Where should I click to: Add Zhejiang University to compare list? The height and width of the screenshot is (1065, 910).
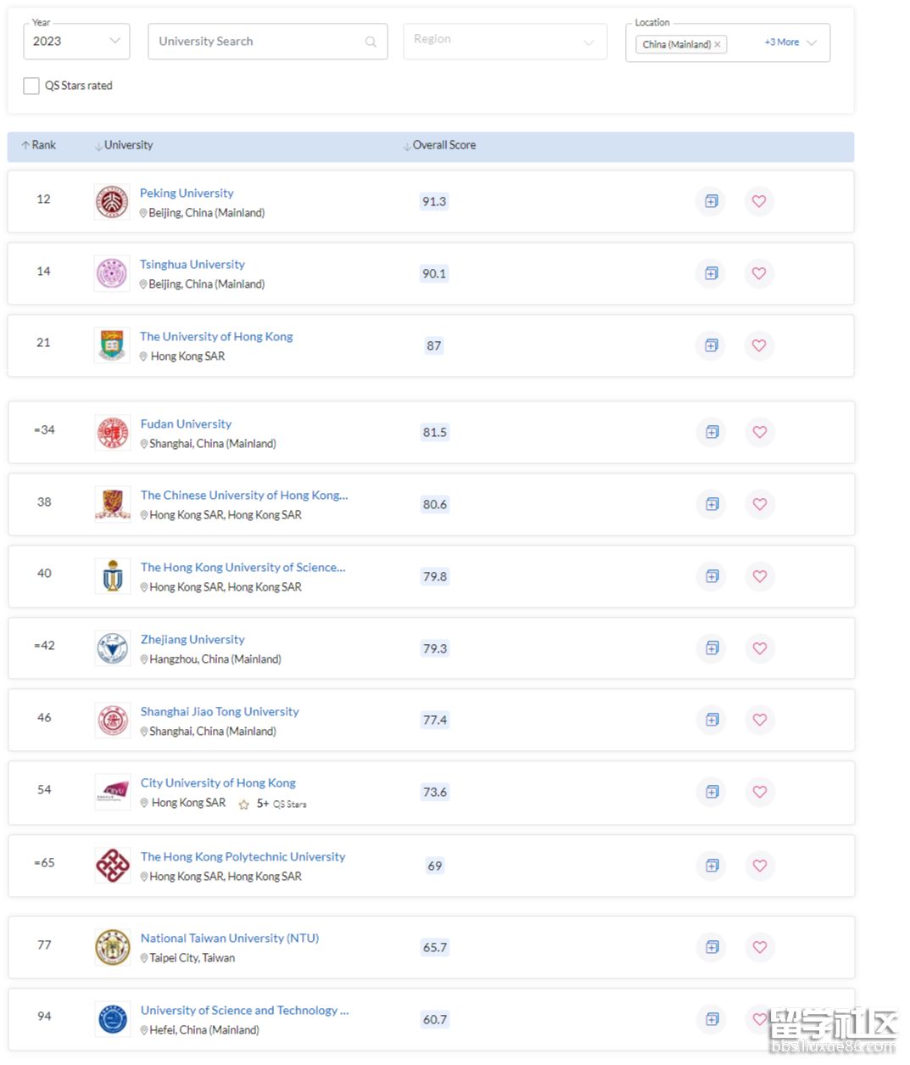coord(712,648)
